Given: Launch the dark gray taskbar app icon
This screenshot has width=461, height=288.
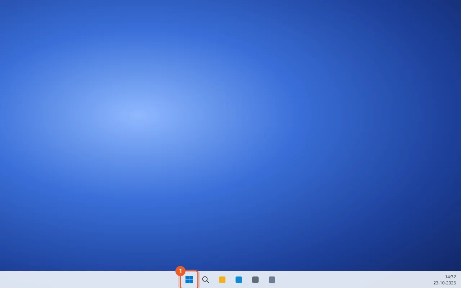Looking at the screenshot, I should tap(255, 280).
